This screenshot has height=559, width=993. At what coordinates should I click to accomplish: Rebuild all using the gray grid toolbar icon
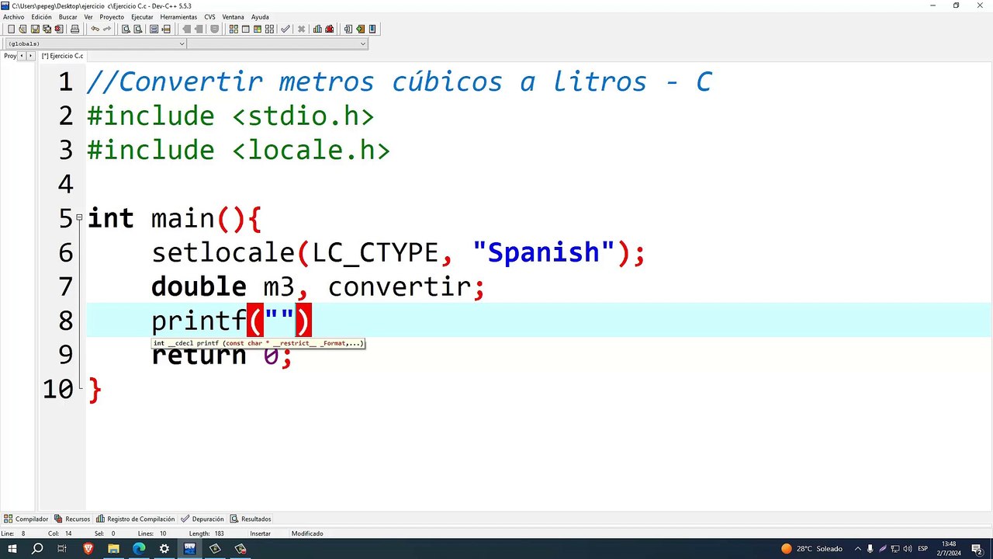[268, 30]
